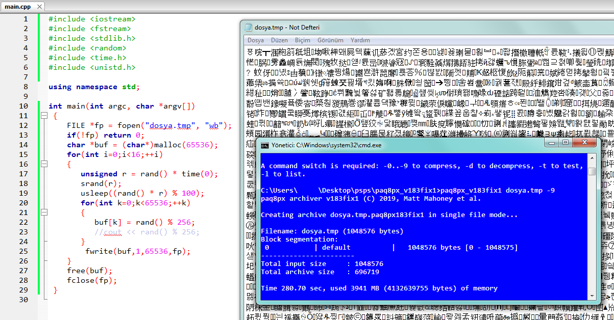Click the 'using namespace std;' line
The height and width of the screenshot is (320, 614).
[x=94, y=87]
